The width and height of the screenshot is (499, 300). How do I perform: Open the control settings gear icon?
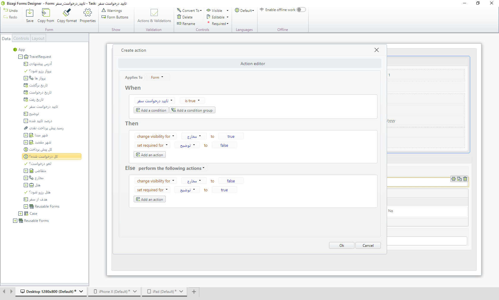(x=454, y=179)
